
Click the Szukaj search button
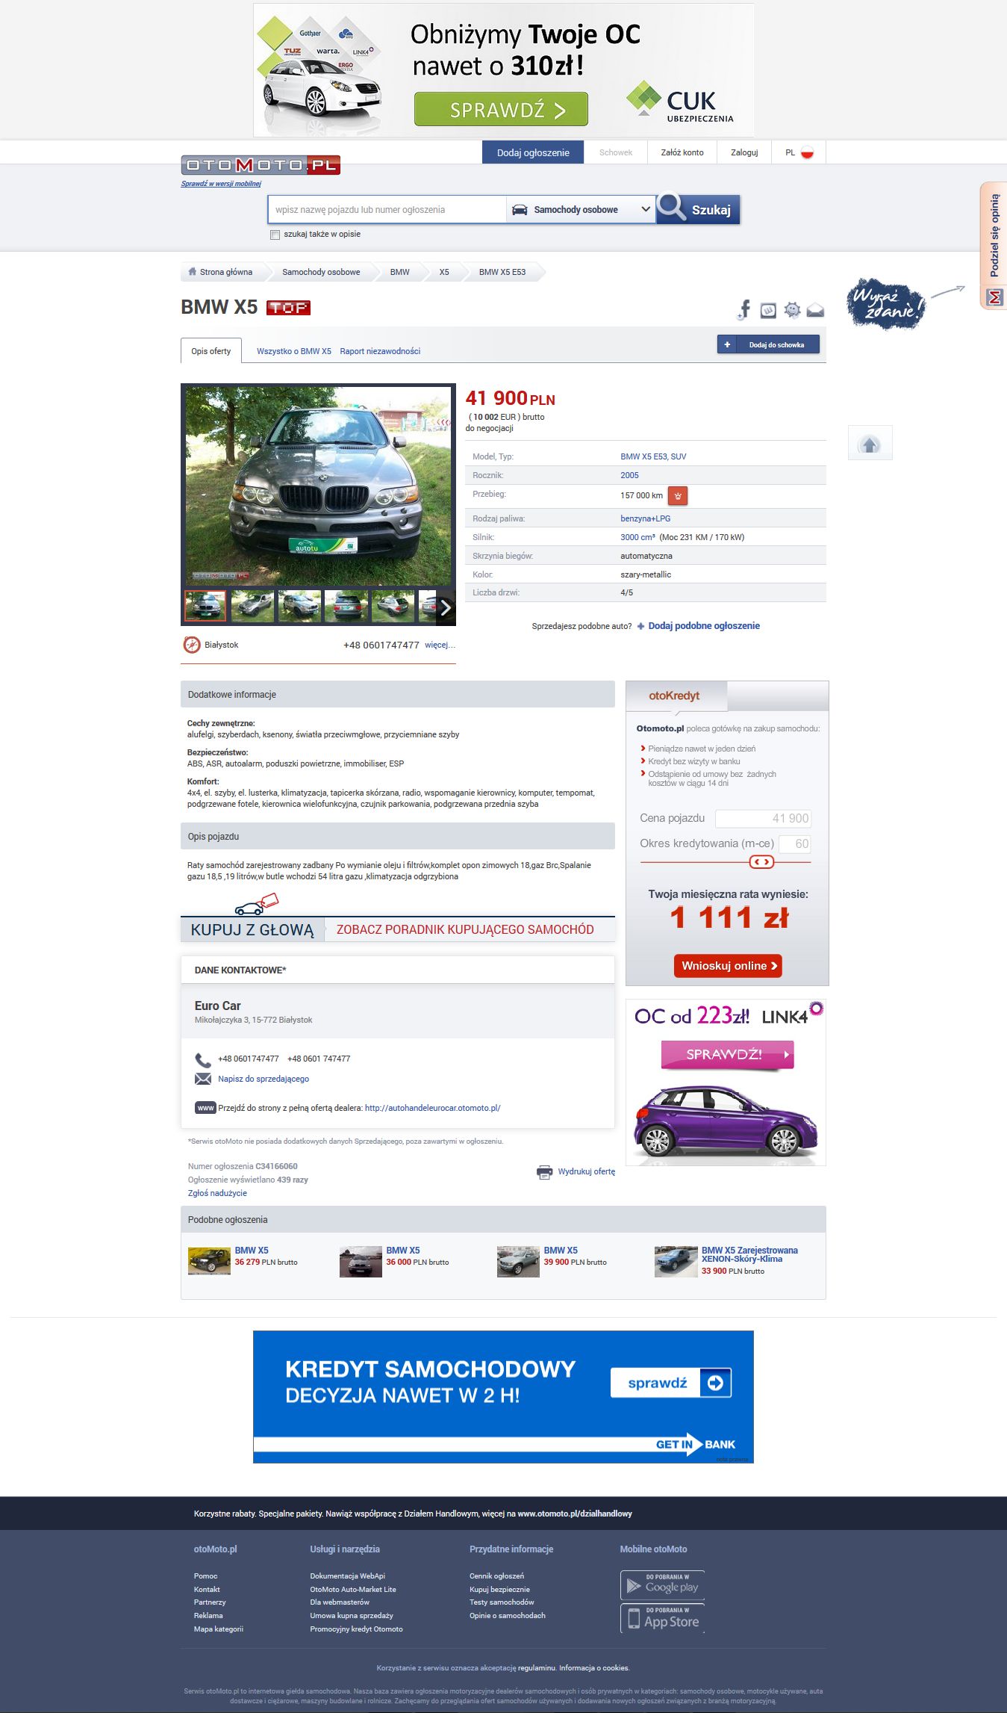click(x=699, y=209)
